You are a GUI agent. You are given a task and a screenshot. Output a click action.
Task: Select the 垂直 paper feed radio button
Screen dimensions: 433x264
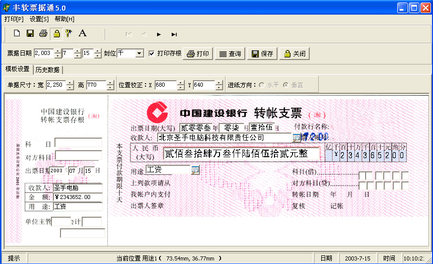point(286,85)
